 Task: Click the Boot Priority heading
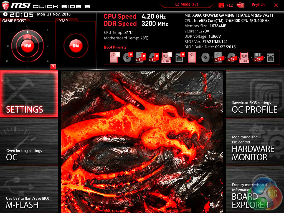(115, 47)
